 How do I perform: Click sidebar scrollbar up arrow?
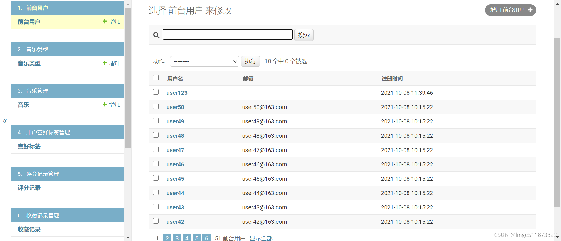pos(128,4)
